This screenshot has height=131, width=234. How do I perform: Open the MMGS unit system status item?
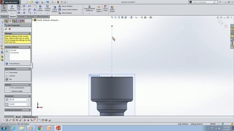point(213,124)
